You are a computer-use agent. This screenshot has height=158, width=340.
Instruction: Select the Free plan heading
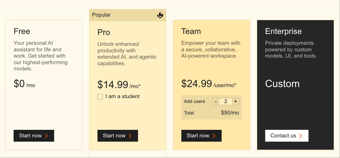[x=22, y=31]
